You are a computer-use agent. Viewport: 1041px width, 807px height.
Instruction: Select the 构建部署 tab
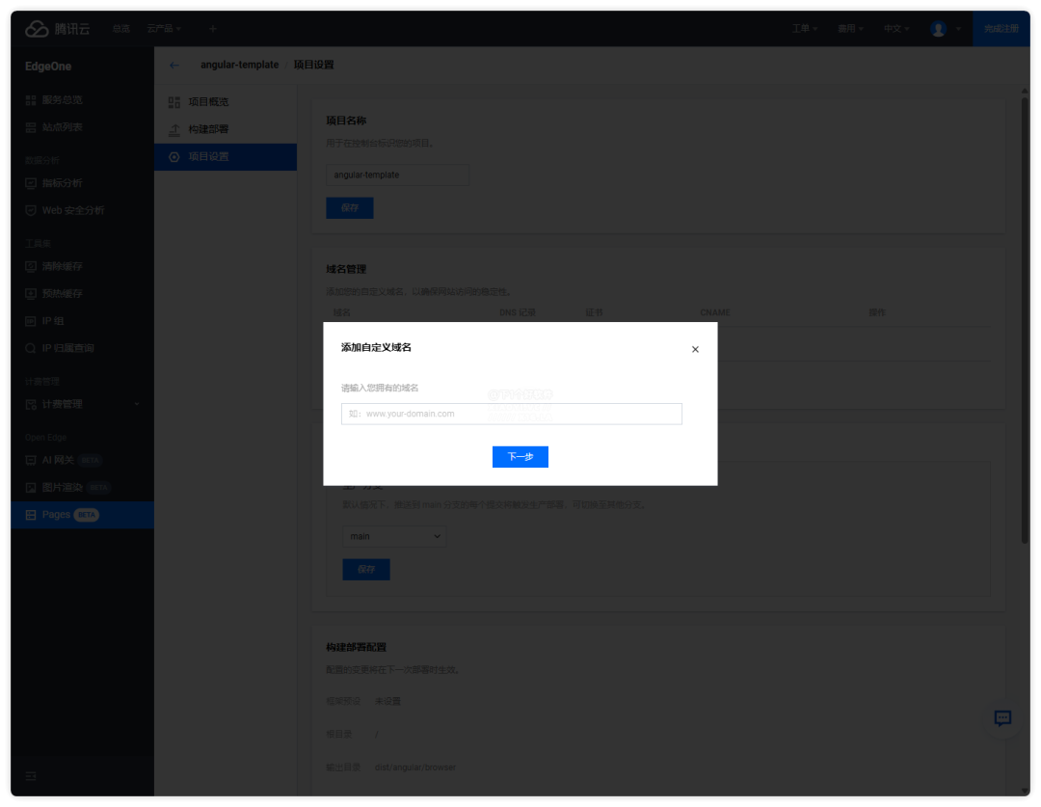click(226, 129)
